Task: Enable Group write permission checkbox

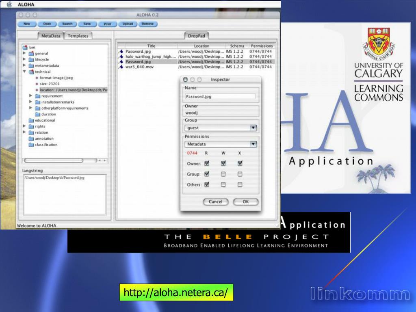Action: (223, 174)
